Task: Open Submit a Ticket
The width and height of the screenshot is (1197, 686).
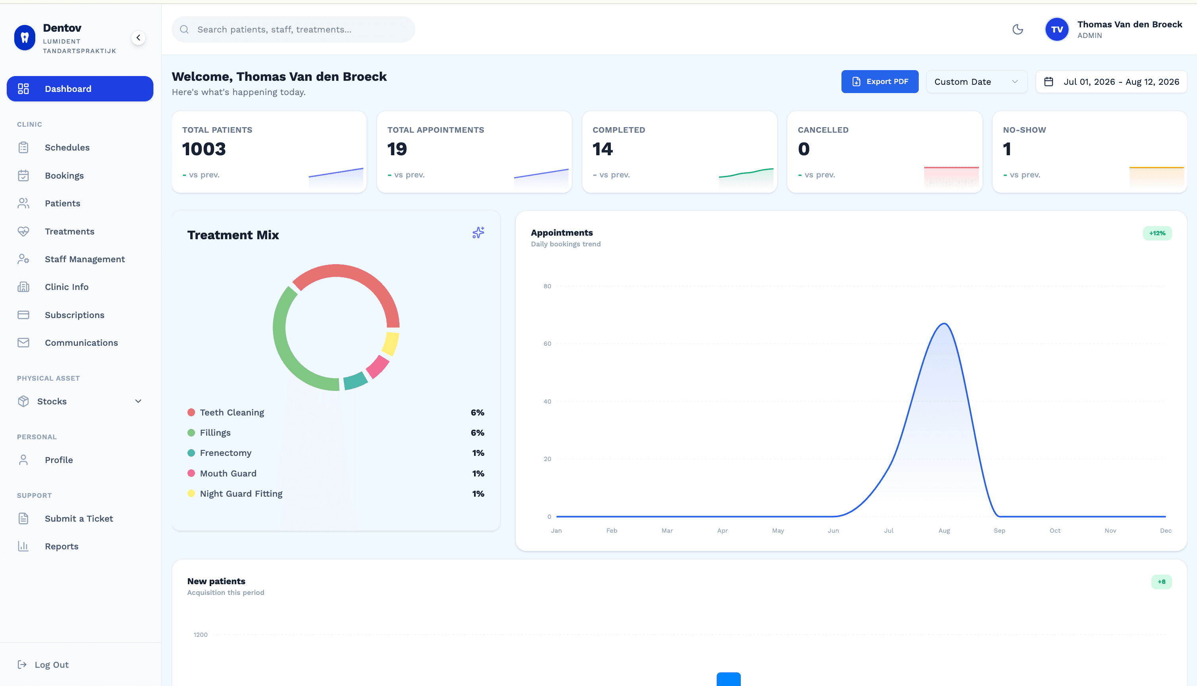Action: click(80, 518)
